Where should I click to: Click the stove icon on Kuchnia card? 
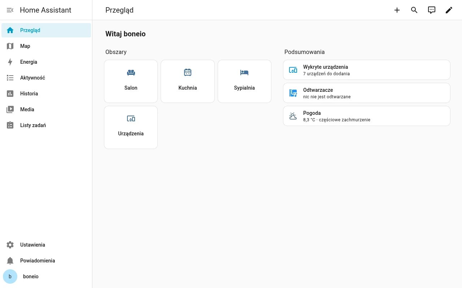(188, 73)
